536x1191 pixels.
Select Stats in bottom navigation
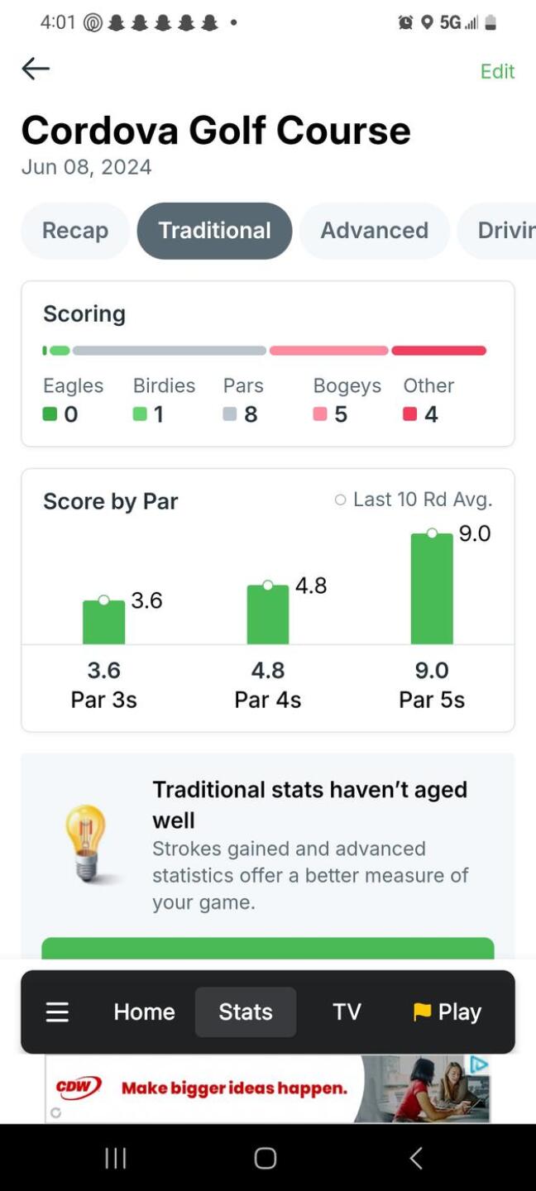click(246, 1012)
